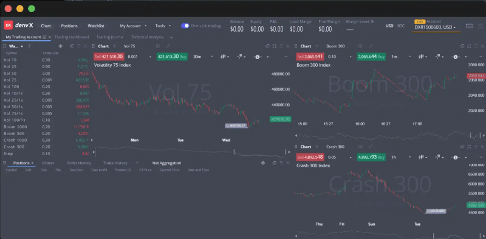The height and width of the screenshot is (239, 486).
Task: Click Net Aggregation in positions panel
Action: 166,163
